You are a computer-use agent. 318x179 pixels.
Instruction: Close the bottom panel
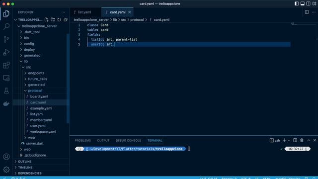coord(315,140)
